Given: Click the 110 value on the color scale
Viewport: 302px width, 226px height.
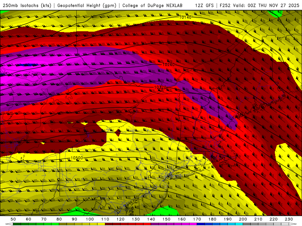Looking at the screenshot, I should click(x=105, y=219).
